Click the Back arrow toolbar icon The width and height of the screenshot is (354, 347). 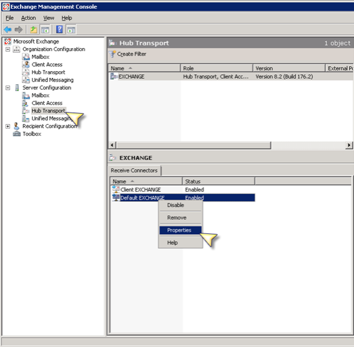(x=7, y=29)
